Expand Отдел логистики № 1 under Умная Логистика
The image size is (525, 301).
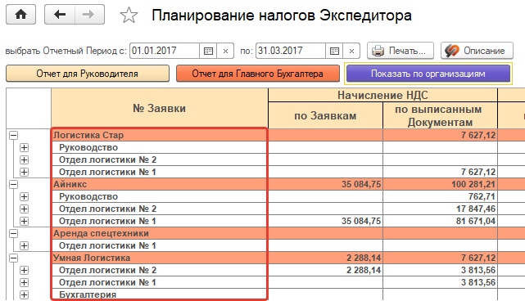(24, 283)
